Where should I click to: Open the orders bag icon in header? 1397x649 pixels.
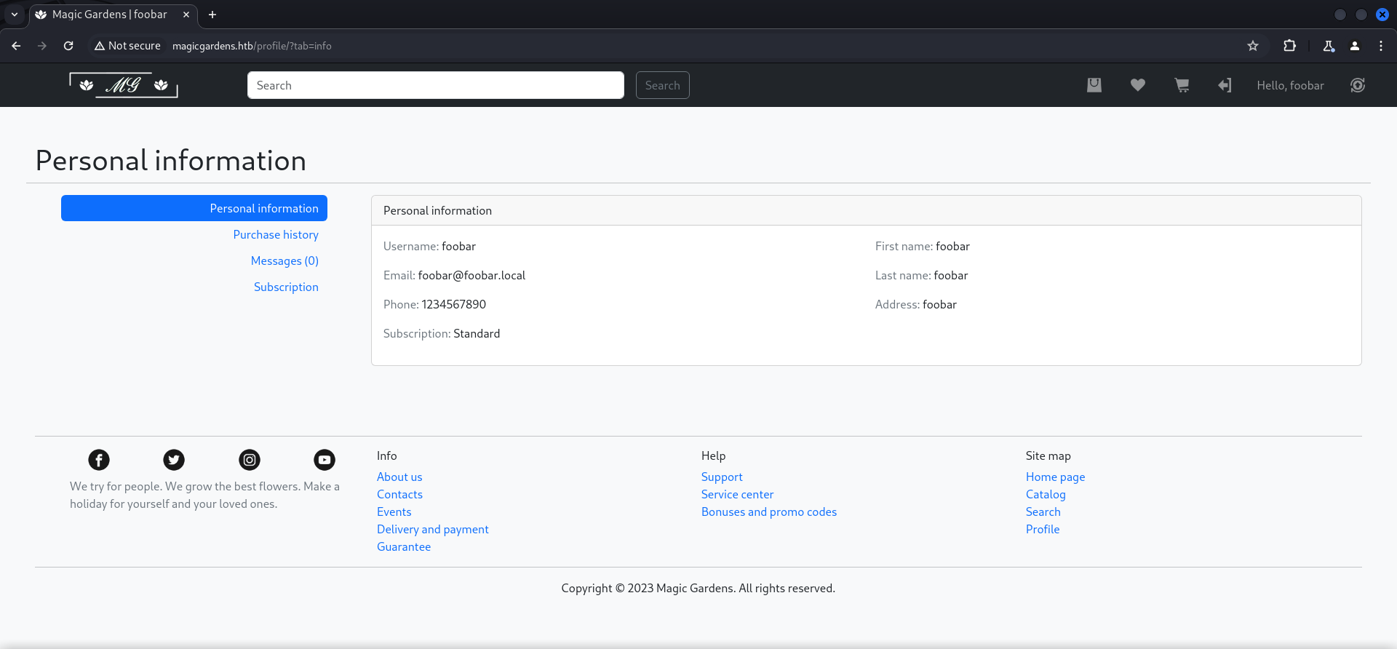pos(1094,85)
